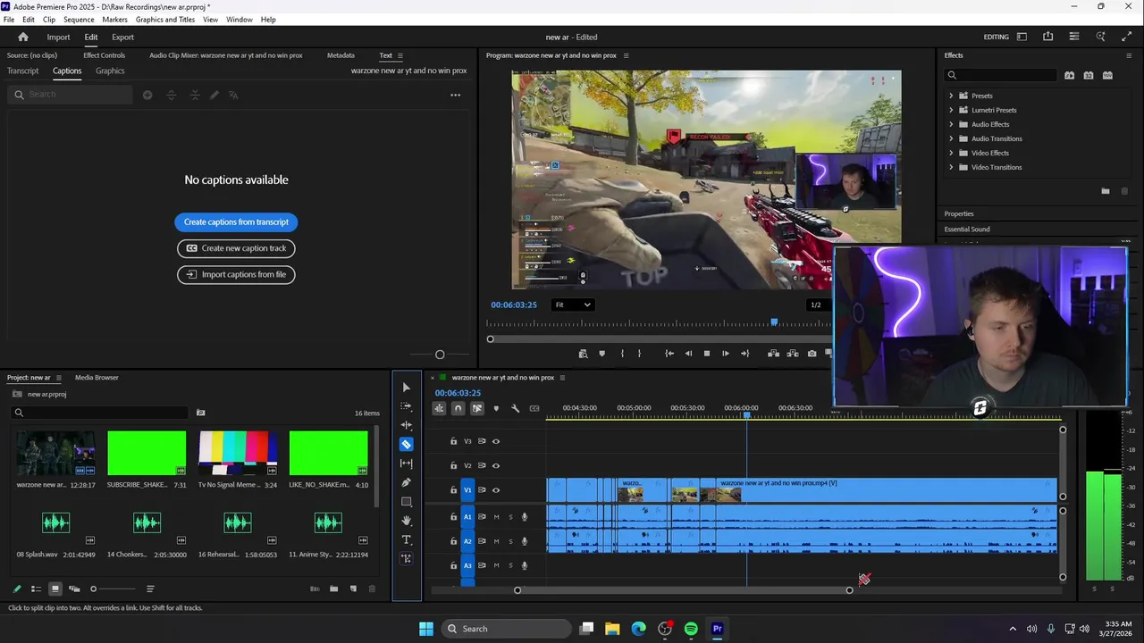This screenshot has height=643, width=1144.
Task: Select Tv No Signal Meme thumbnail
Action: [x=238, y=453]
